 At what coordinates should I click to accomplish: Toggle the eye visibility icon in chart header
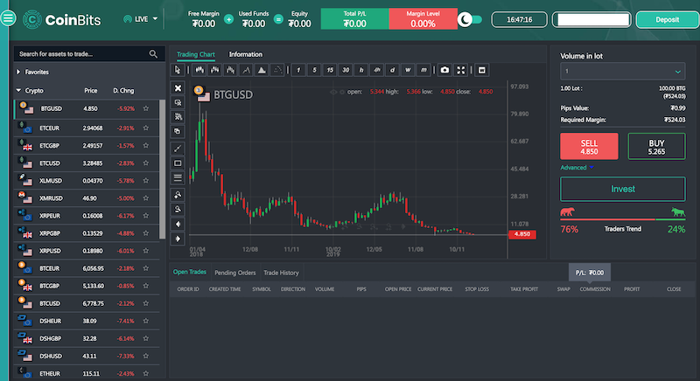(333, 92)
